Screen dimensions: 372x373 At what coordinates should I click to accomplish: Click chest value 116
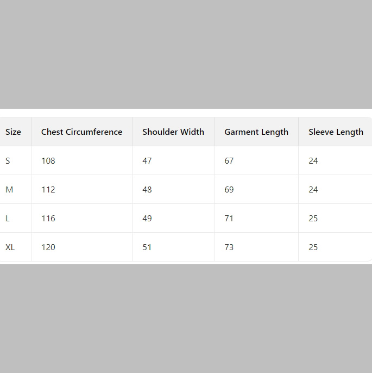48,219
